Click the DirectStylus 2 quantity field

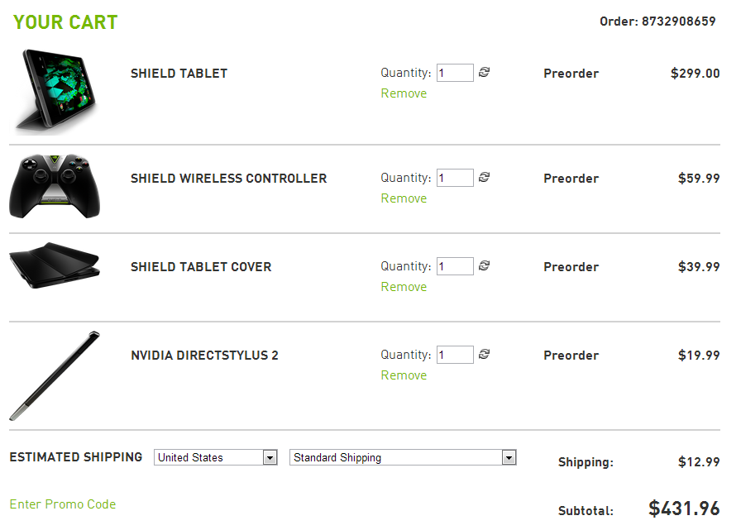coord(455,354)
